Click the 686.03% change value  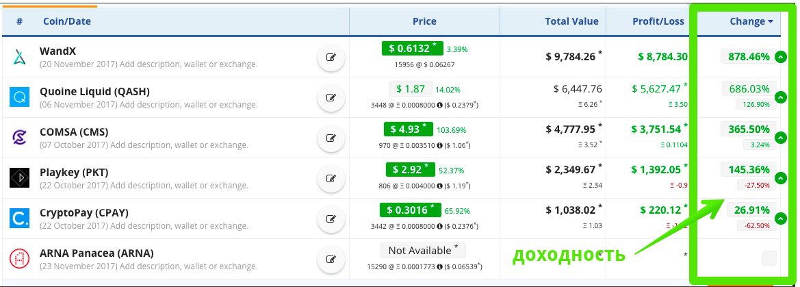[749, 88]
